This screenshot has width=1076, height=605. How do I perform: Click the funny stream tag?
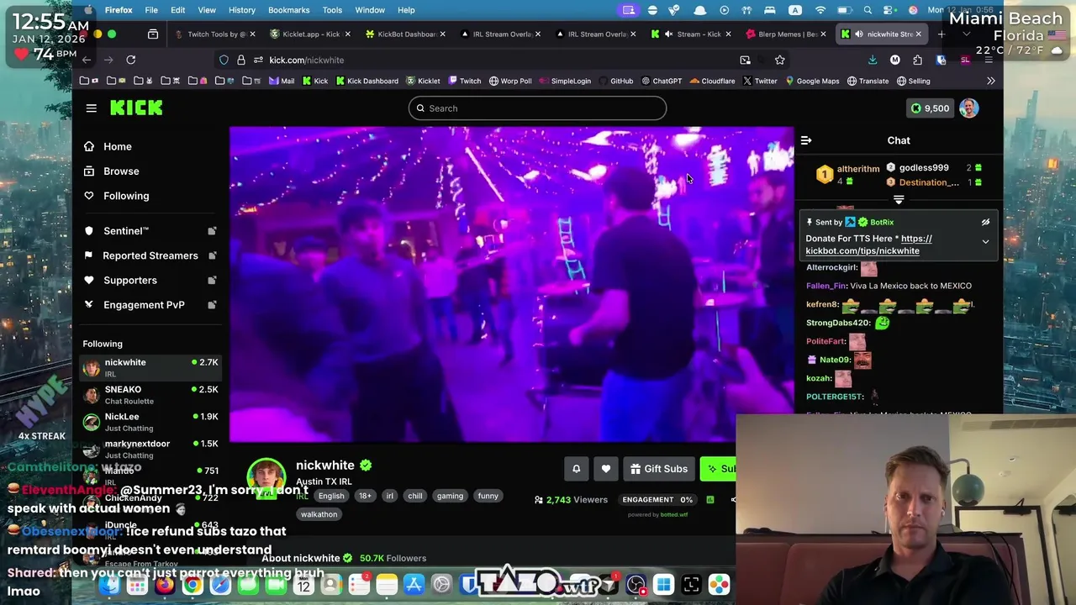click(488, 496)
